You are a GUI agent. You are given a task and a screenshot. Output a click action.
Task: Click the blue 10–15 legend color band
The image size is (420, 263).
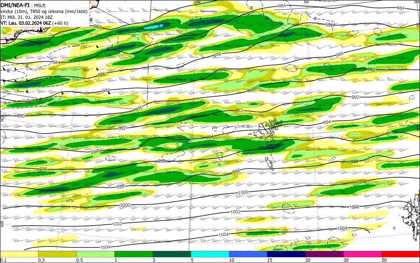tap(248, 254)
